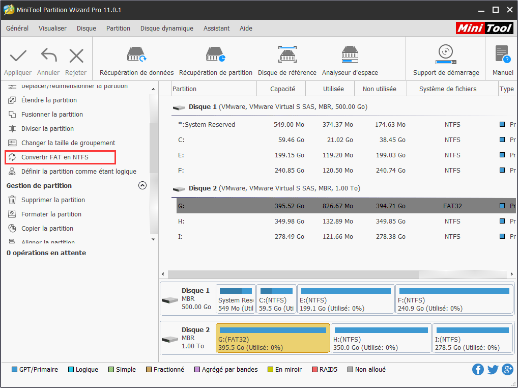The width and height of the screenshot is (518, 388).
Task: Open the Assistant menu
Action: pos(216,29)
